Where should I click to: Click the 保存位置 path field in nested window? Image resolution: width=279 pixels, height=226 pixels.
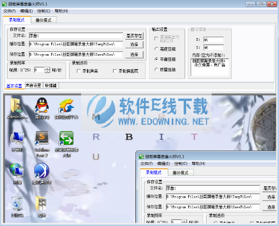[213, 207]
